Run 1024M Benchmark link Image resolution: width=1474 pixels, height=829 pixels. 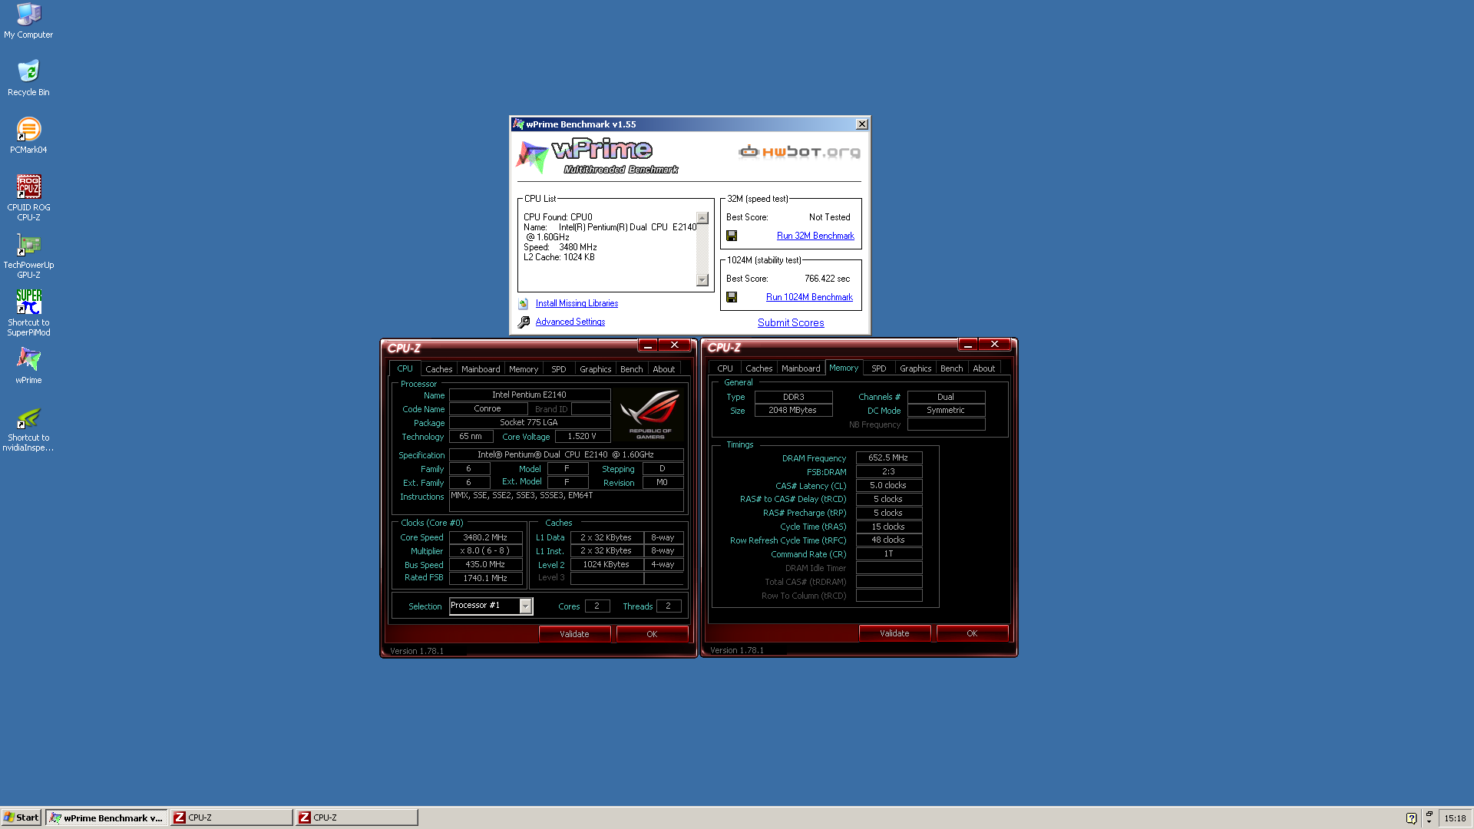tap(809, 297)
